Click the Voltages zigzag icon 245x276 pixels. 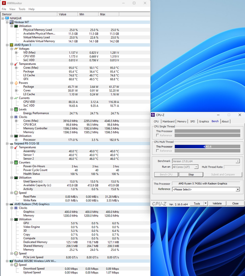point(16,49)
